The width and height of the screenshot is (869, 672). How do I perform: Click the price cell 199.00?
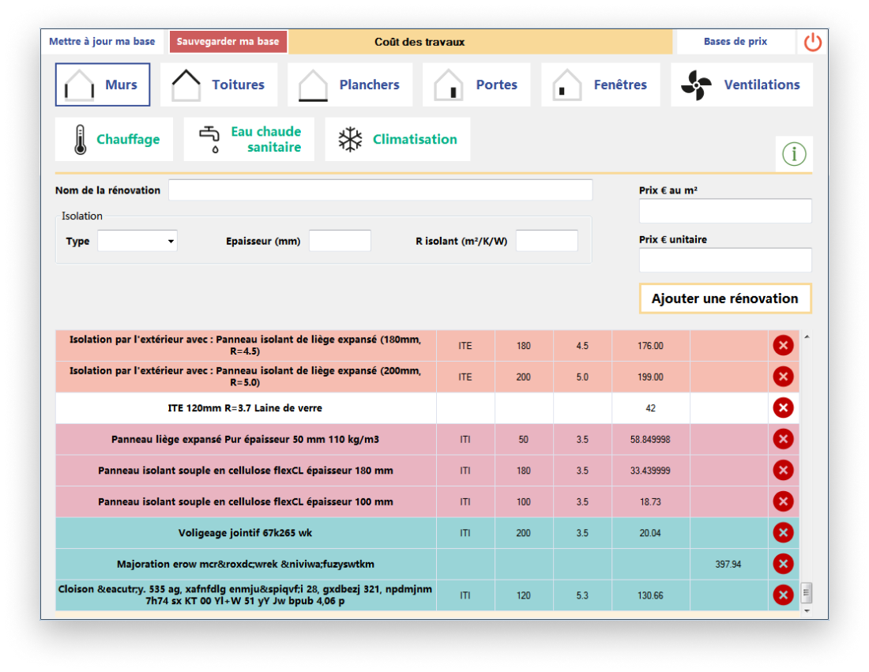point(650,377)
